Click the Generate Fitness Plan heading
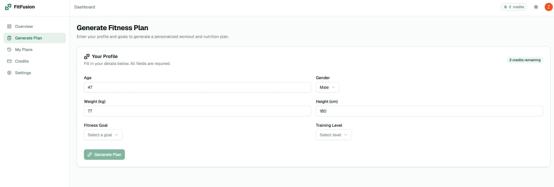This screenshot has width=554, height=187. click(x=112, y=28)
